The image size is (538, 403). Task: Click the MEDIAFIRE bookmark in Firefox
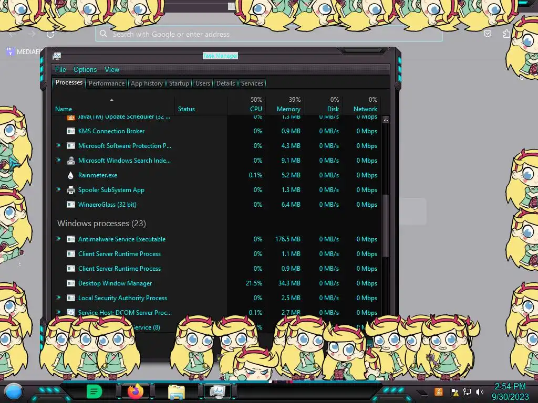click(24, 52)
